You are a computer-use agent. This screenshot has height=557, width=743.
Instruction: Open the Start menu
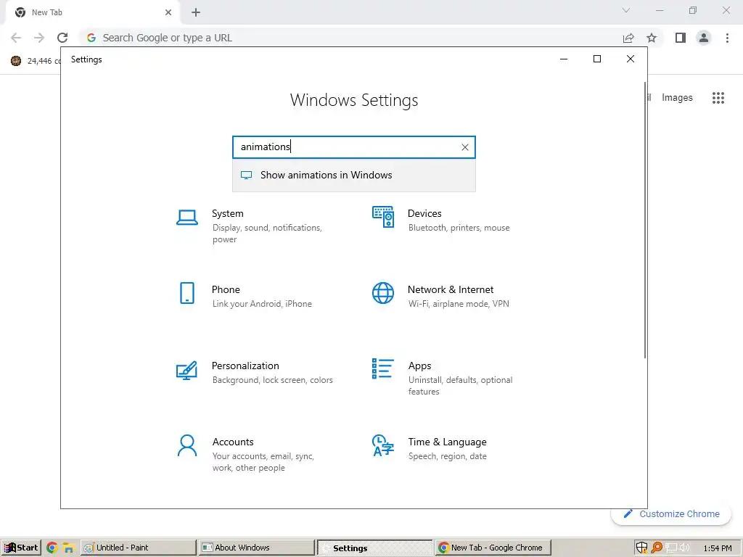[21, 548]
